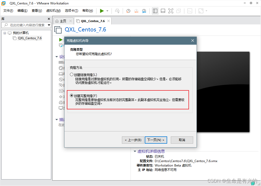Image resolution: width=261 pixels, height=186 pixels.
Task: Click the Unity mode toolbar icon
Action: 179,11
